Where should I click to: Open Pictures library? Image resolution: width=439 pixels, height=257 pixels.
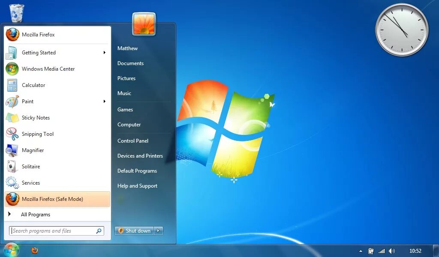[x=126, y=78]
